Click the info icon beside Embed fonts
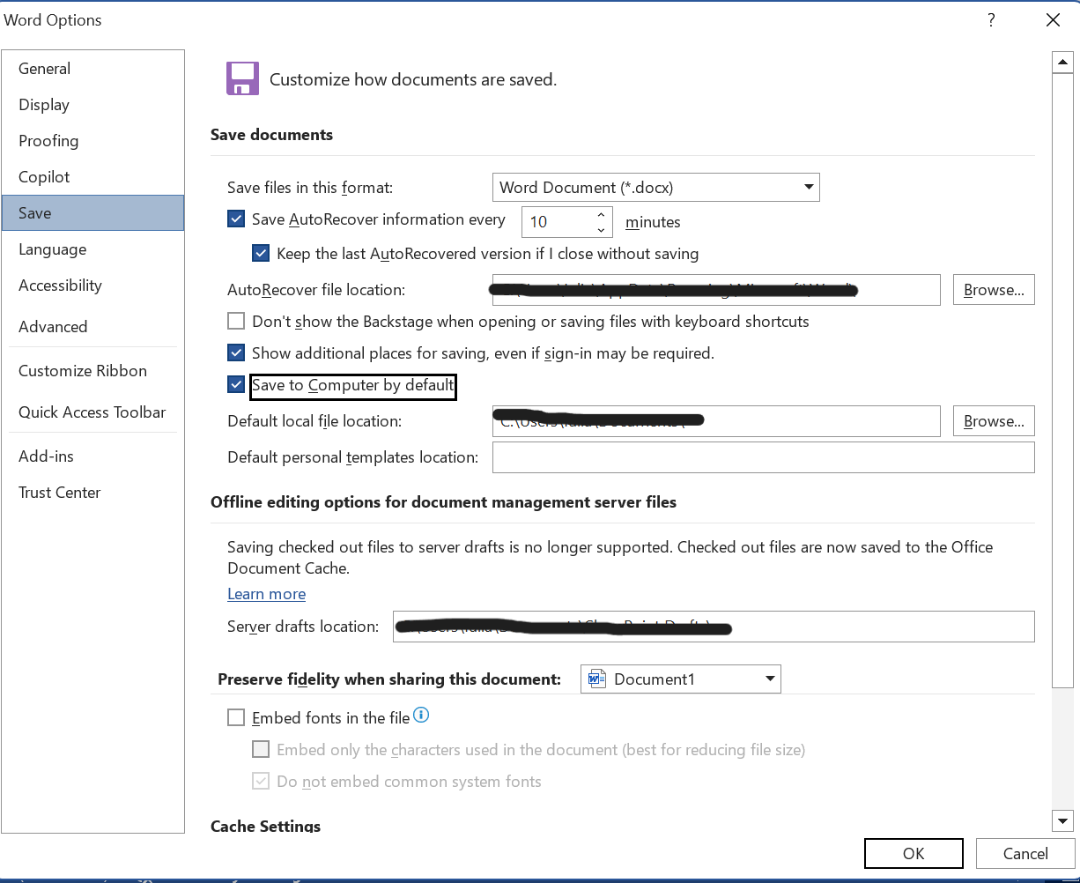 click(421, 716)
